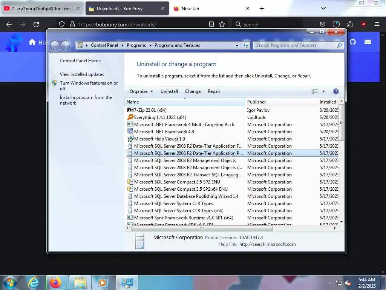Click the vertical scrollbar down arrow of list
The image size is (386, 290).
point(342,222)
